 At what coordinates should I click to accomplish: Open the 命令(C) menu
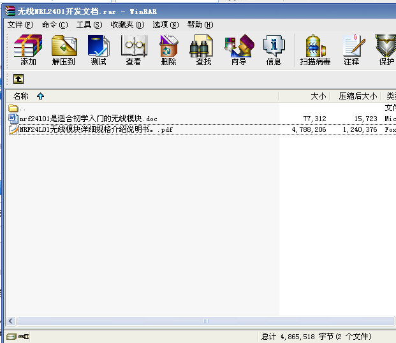tap(55, 25)
